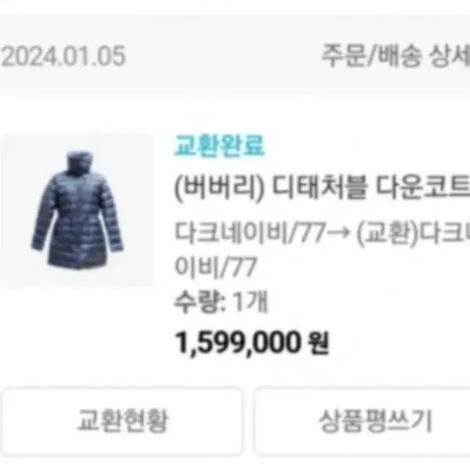Click the arrow between exchange options
This screenshot has width=470, height=470.
click(x=338, y=233)
